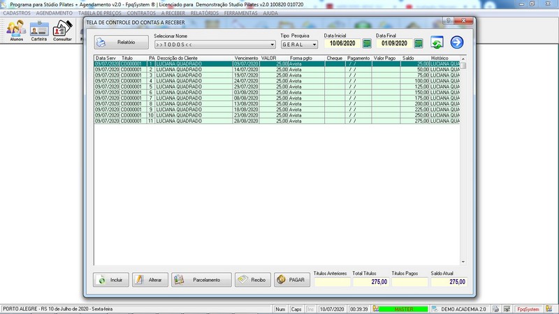Click the printer icon in status bar

(495, 308)
